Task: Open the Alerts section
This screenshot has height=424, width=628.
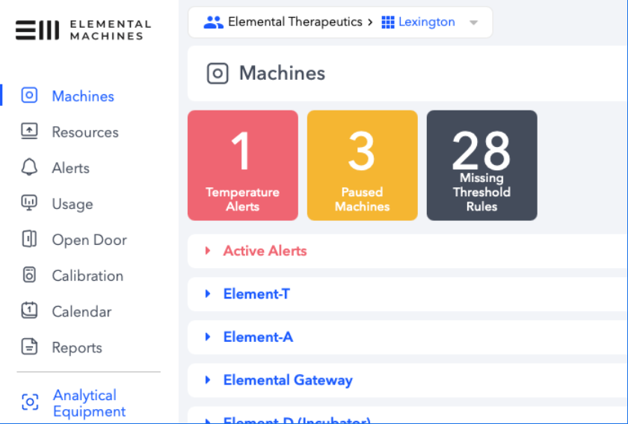Action: (x=70, y=168)
